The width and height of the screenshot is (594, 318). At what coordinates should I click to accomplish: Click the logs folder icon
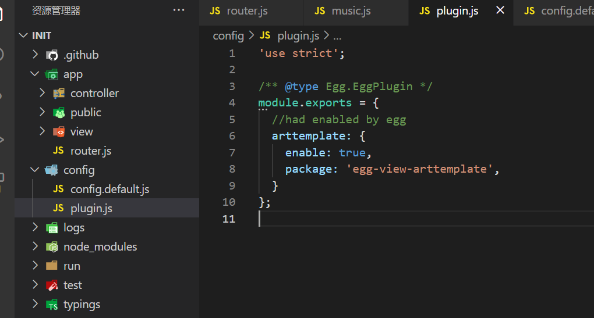[52, 228]
